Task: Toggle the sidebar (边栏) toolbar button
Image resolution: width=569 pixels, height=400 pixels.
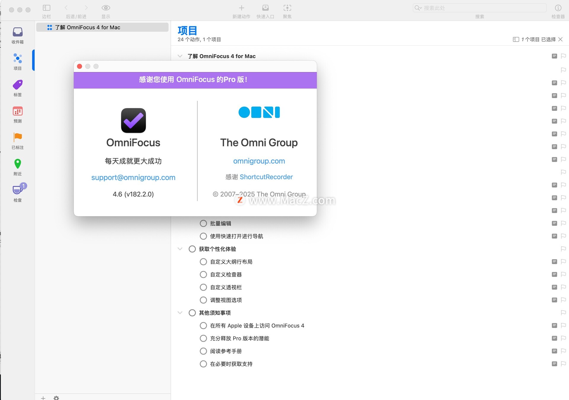Action: (x=47, y=8)
